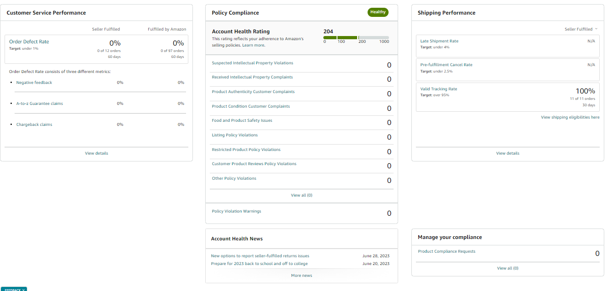607x291 pixels.
Task: Open Policy Violation Warnings
Action: click(237, 211)
